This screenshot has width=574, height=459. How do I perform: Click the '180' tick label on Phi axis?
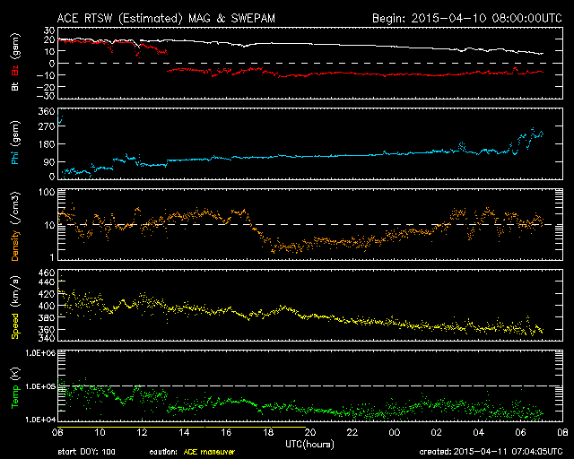coord(47,144)
